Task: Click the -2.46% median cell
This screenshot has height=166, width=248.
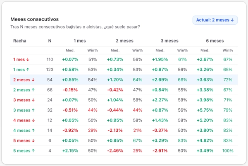Action: pos(115,151)
